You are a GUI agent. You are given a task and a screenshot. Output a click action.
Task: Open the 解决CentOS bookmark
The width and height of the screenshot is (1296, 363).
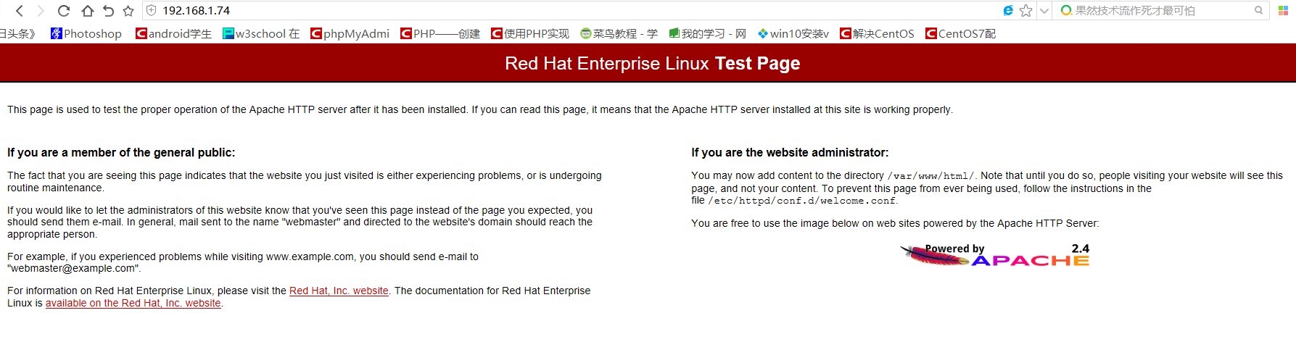(878, 33)
